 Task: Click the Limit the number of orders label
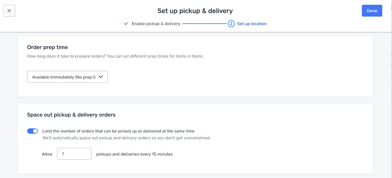click(x=118, y=131)
